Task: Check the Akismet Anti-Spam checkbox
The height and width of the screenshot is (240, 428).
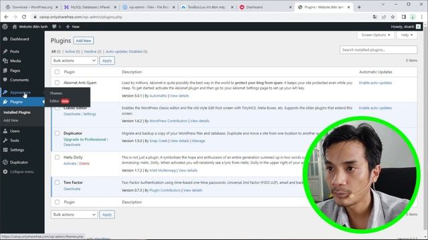Action: click(x=57, y=83)
